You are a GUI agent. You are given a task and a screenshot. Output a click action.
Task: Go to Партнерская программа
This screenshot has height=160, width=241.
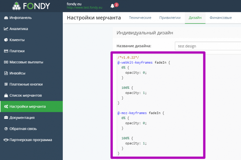[x=31, y=140]
